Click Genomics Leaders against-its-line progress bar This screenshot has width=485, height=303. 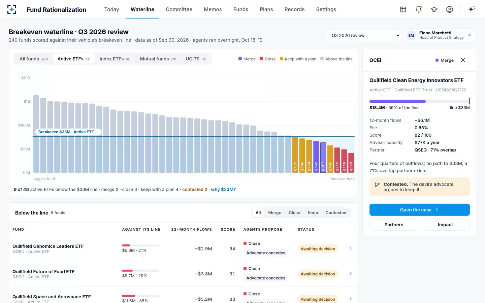(x=140, y=245)
